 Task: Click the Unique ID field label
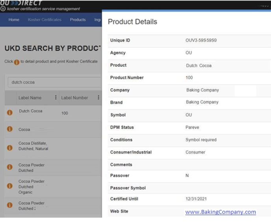[x=120, y=40]
